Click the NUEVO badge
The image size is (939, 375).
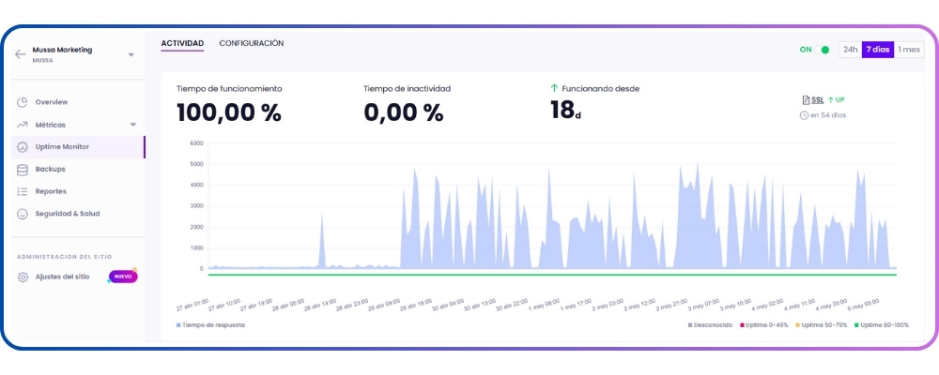point(123,277)
